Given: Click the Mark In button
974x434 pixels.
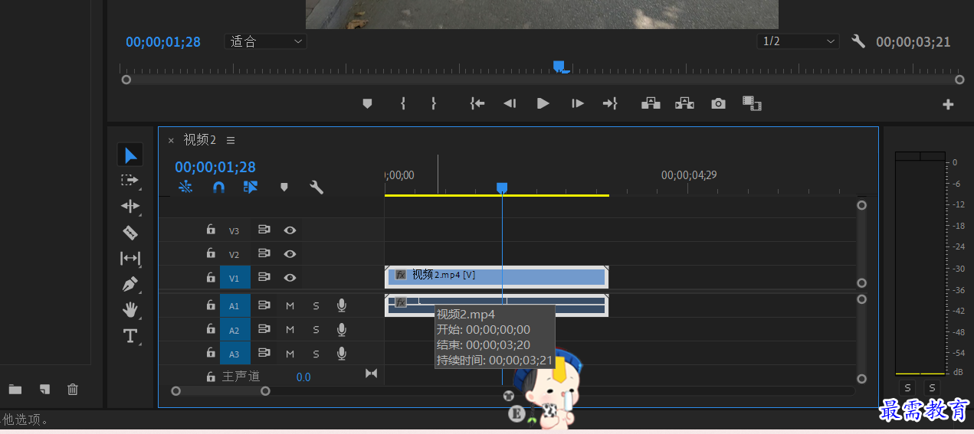Looking at the screenshot, I should tap(403, 103).
